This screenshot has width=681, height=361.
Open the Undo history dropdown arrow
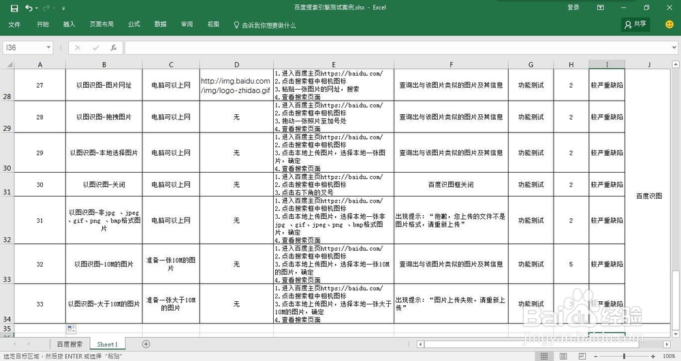(x=37, y=8)
